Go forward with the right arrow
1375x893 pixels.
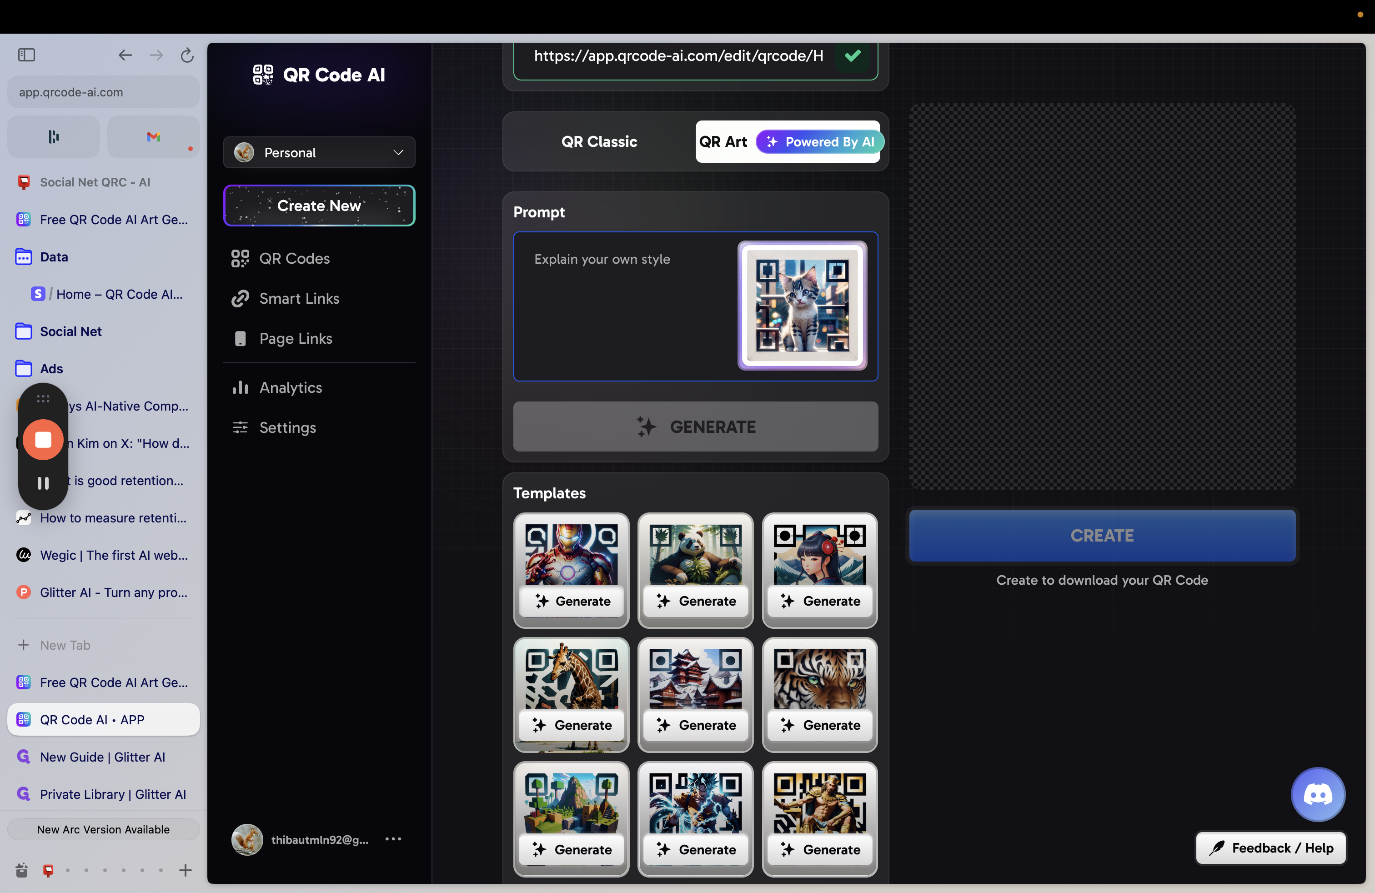156,55
